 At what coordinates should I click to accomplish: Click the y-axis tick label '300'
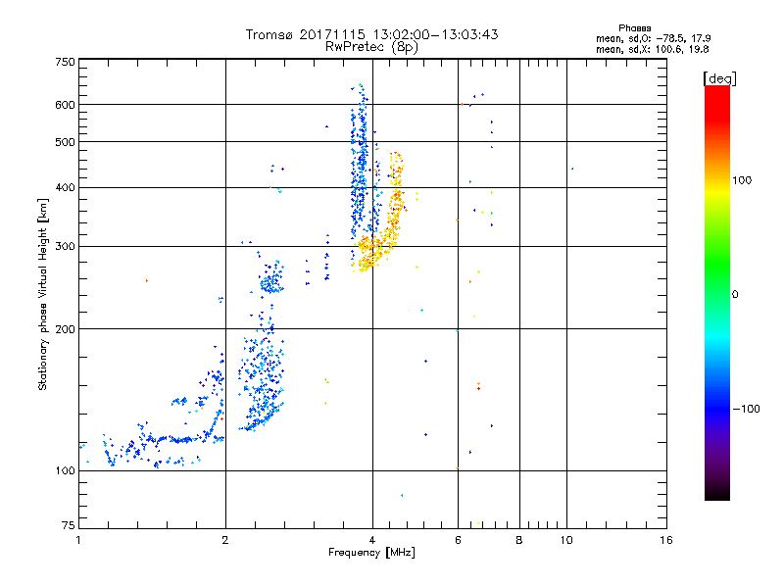pyautogui.click(x=66, y=247)
